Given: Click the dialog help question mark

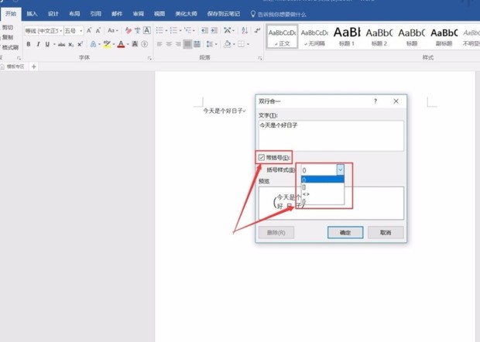Looking at the screenshot, I should click(375, 101).
